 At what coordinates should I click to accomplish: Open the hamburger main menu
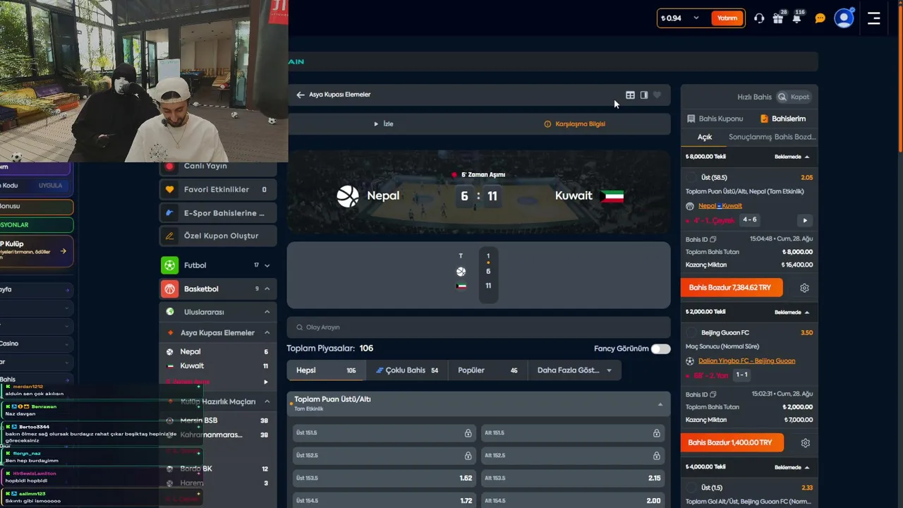874,18
